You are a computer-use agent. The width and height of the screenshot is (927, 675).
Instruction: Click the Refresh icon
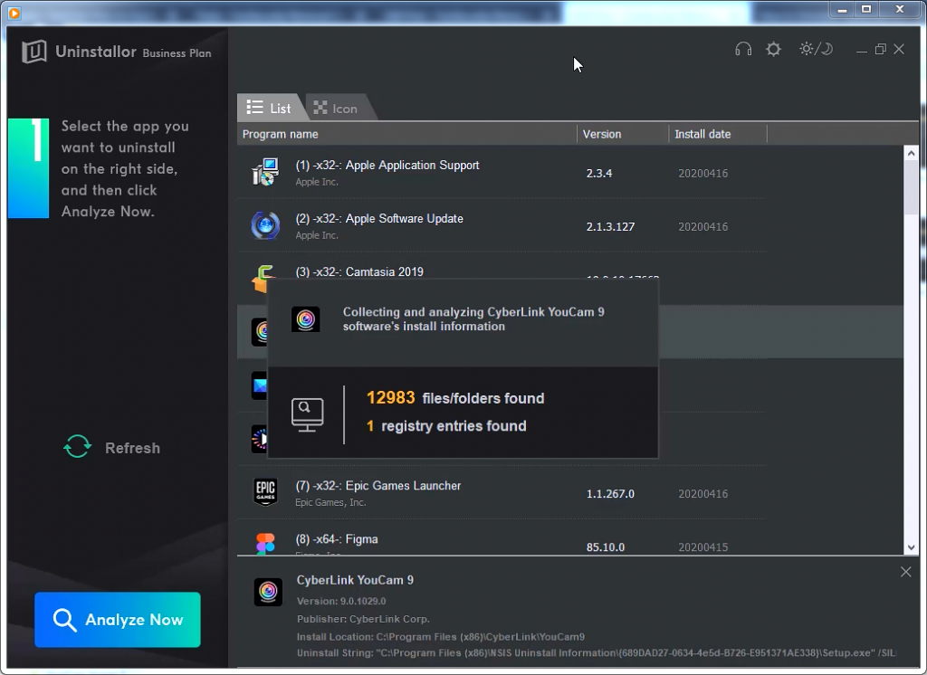(x=77, y=447)
